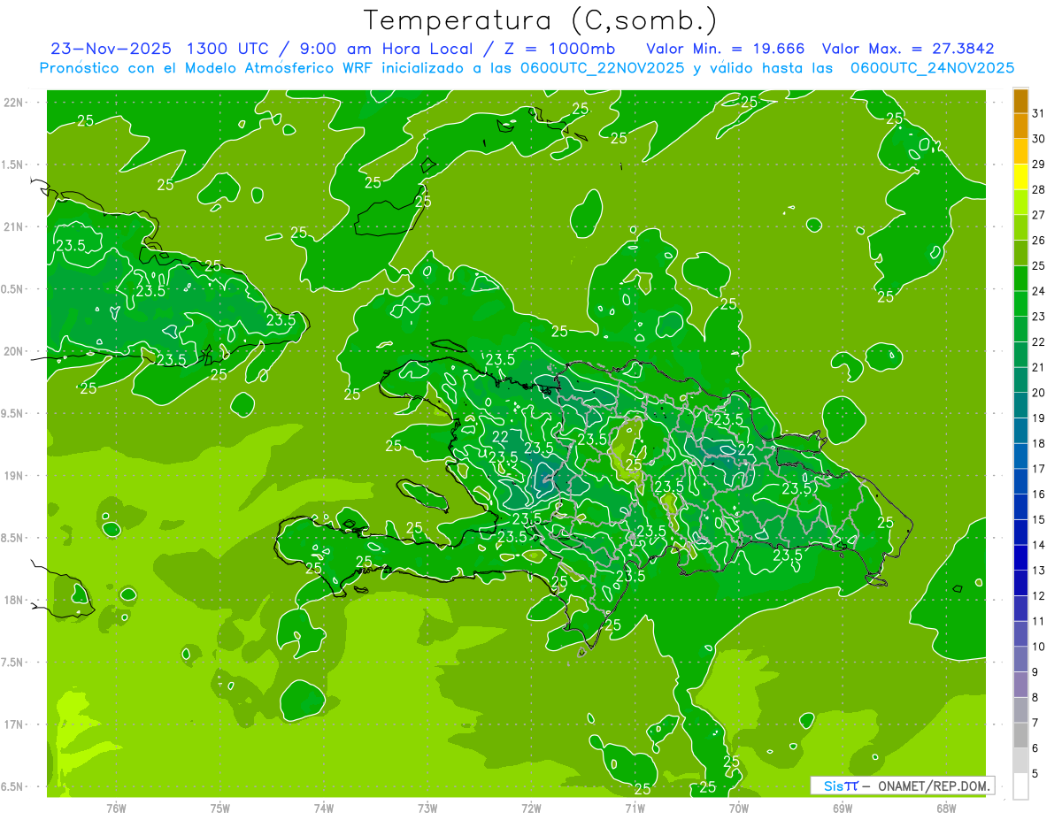Click the 26 label on the color scale
1062x820 pixels.
(1039, 241)
